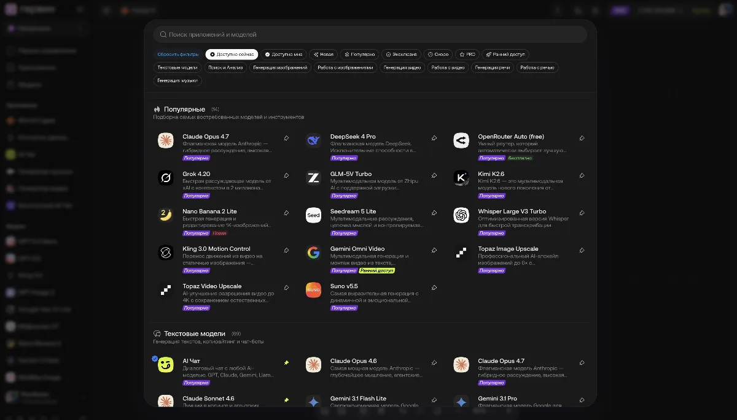Click the DeepSeek 4 Pro whale logo icon
The width and height of the screenshot is (737, 420).
(x=313, y=140)
